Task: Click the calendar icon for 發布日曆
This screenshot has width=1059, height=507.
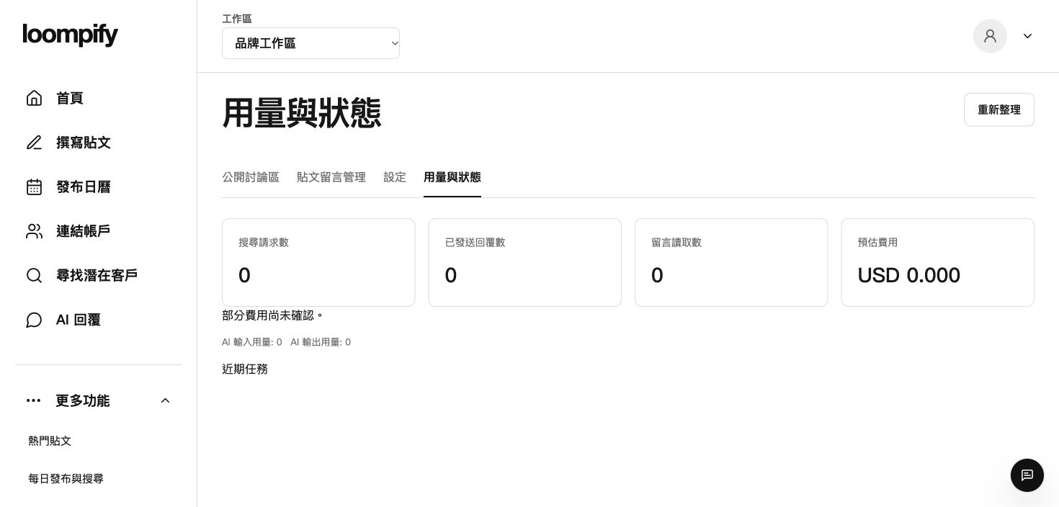Action: pyautogui.click(x=34, y=187)
